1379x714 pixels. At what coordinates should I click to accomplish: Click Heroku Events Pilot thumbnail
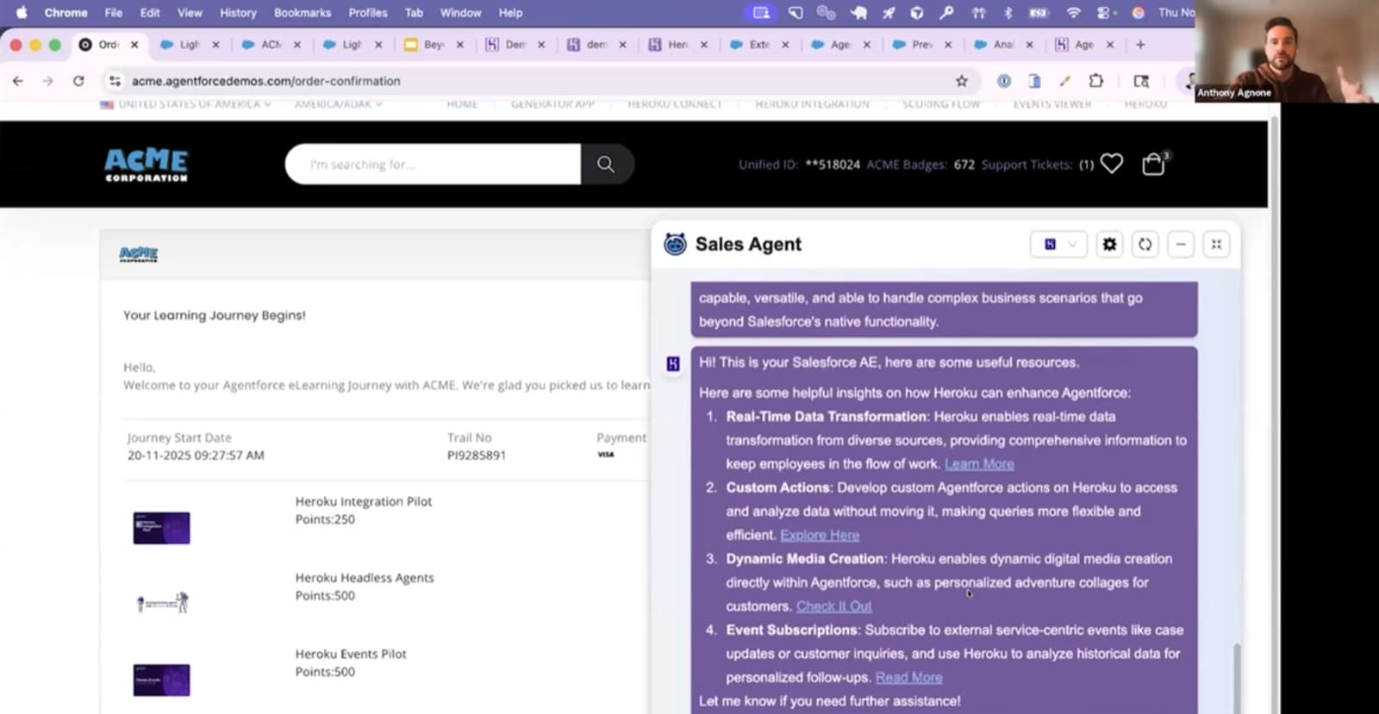click(x=161, y=680)
